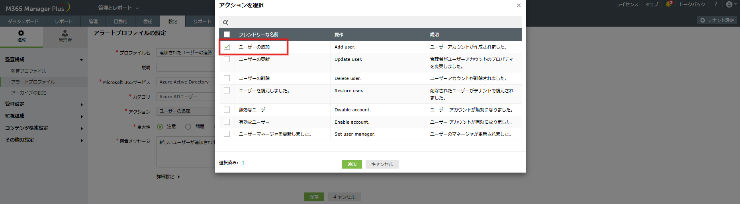The width and height of the screenshot is (740, 204).
Task: Open the notifications bell icon
Action: click(669, 4)
